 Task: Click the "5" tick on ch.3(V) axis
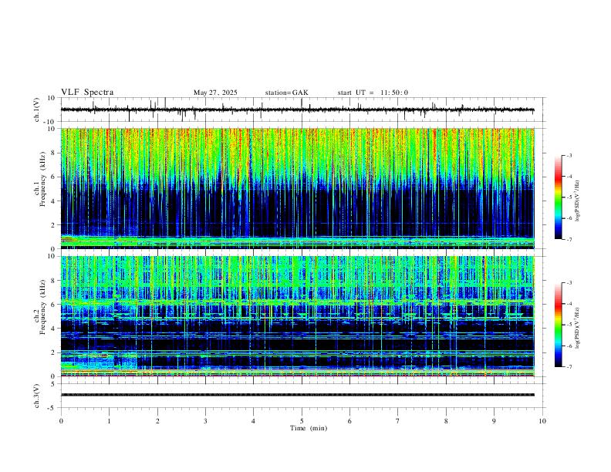tap(54, 384)
